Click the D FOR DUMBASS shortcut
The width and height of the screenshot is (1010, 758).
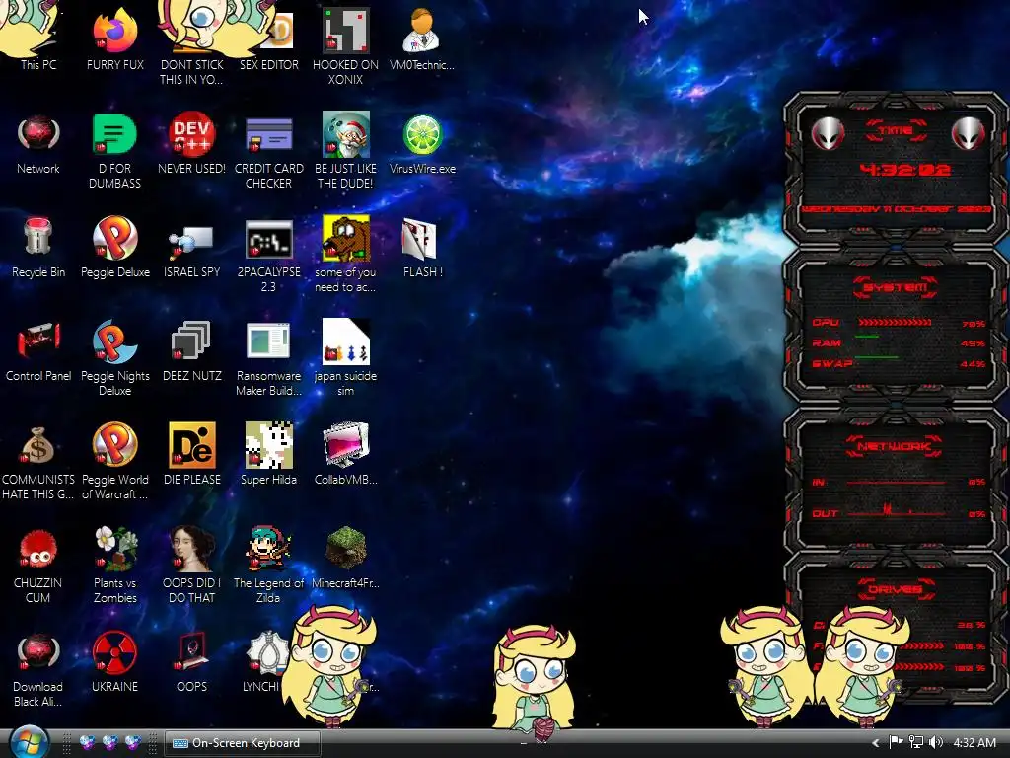[x=114, y=150]
